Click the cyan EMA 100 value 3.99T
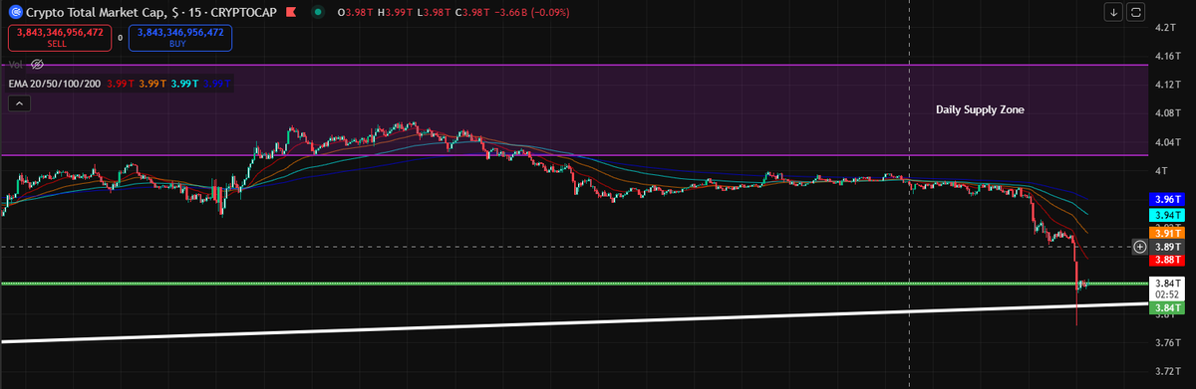This screenshot has width=1196, height=389. (185, 85)
